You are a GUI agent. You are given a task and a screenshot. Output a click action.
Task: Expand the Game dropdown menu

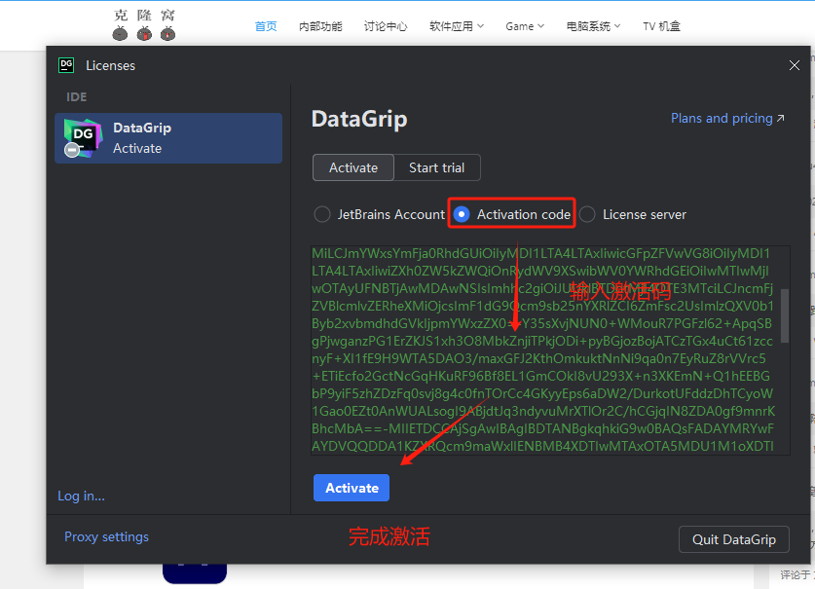[525, 26]
